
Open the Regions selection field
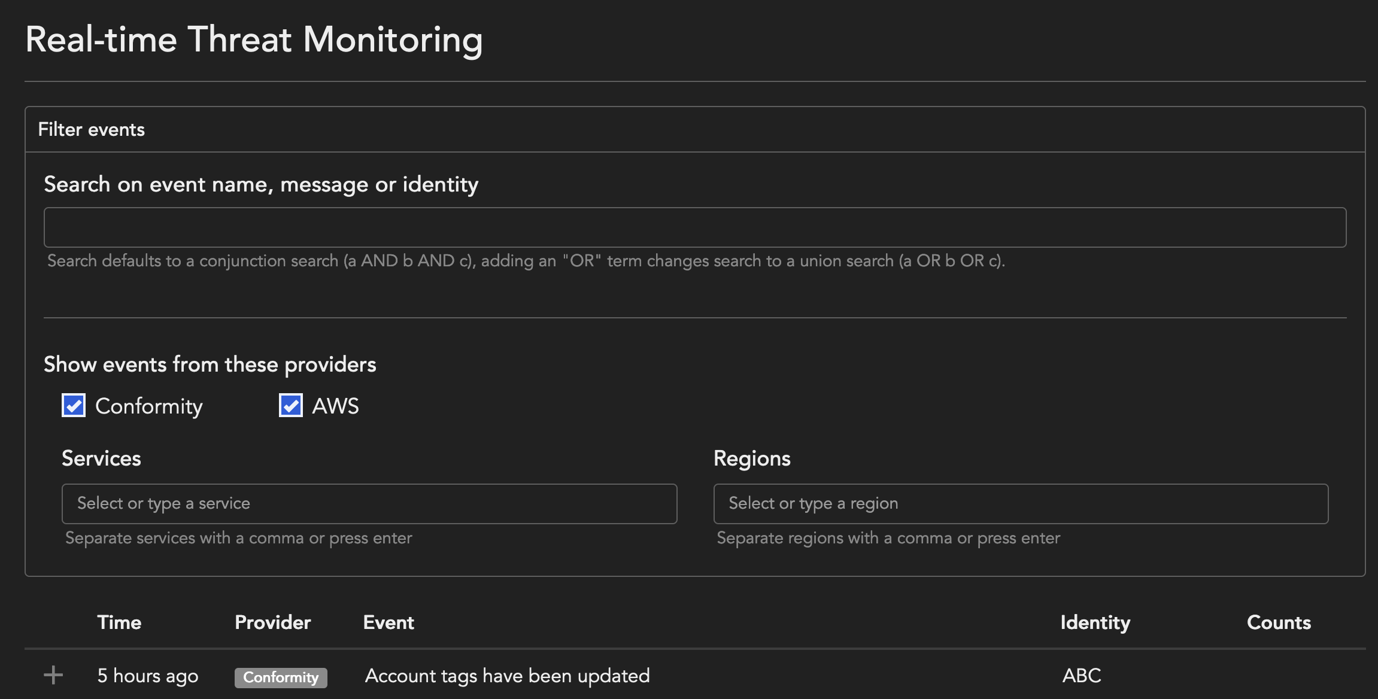[1020, 503]
